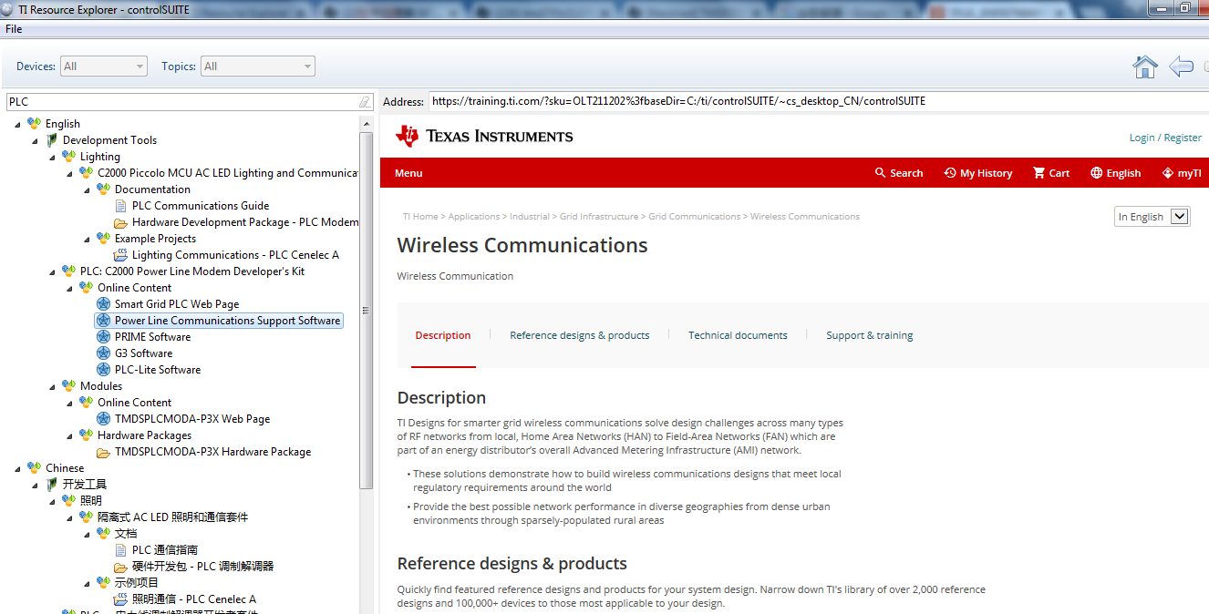Image resolution: width=1209 pixels, height=614 pixels.
Task: Click the web icon next to PRIME Software
Action: click(104, 337)
